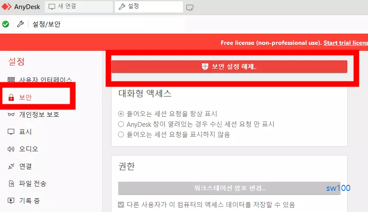Click 워크스테이션 암호 변경 button
This screenshot has height=212, width=368.
(x=229, y=188)
